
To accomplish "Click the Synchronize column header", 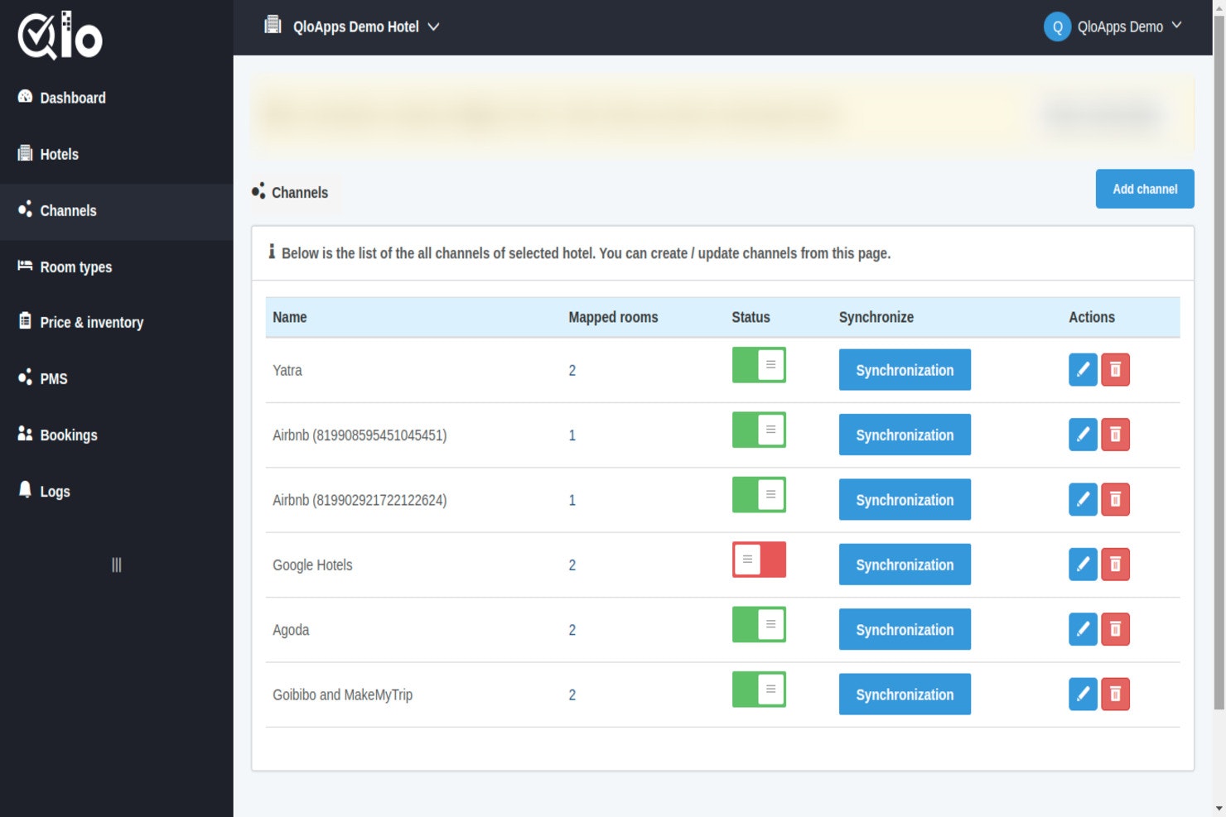I will (876, 317).
